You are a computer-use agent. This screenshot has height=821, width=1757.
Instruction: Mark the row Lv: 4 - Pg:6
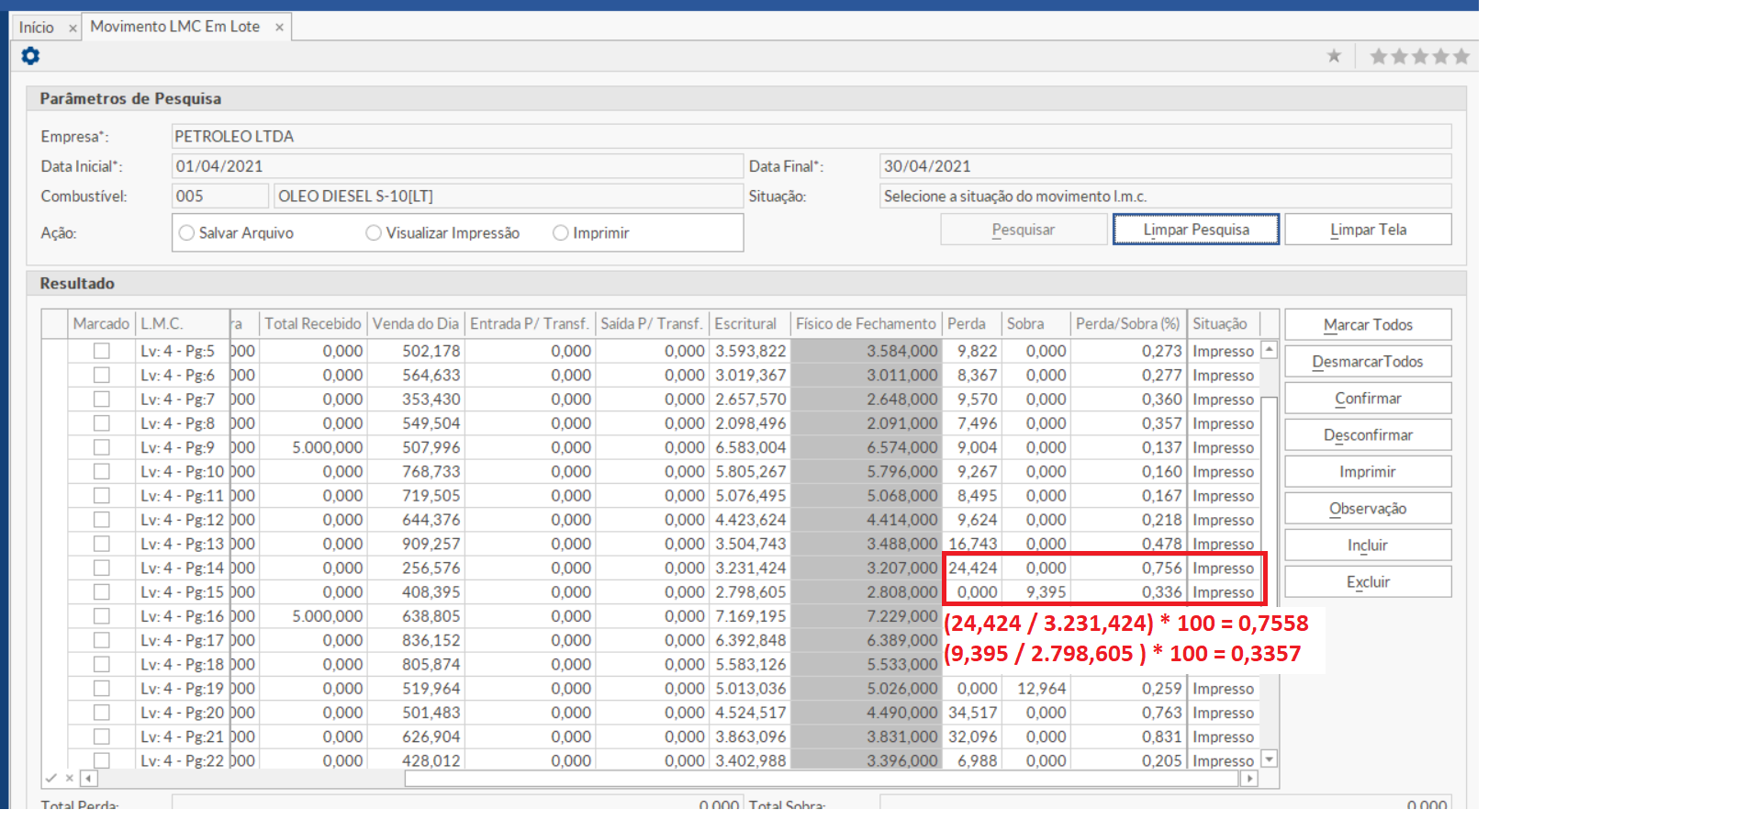pos(102,375)
